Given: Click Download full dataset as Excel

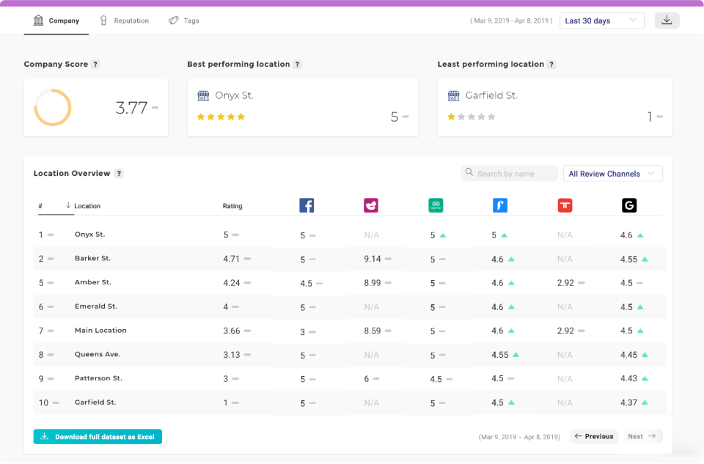Looking at the screenshot, I should pos(98,436).
